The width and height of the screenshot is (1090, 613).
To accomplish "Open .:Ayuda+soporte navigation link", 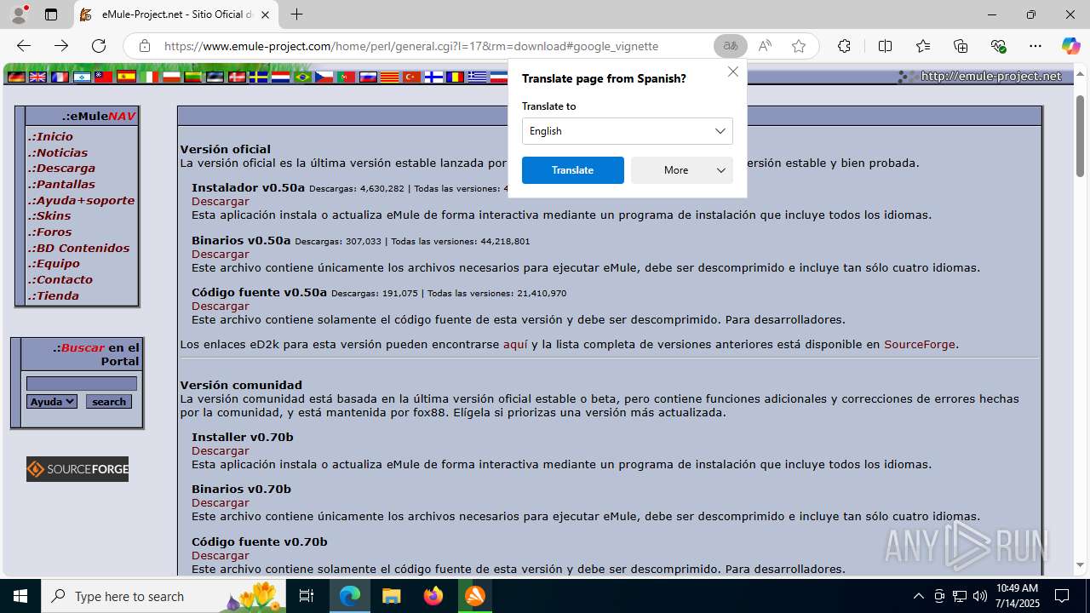I will 81,200.
